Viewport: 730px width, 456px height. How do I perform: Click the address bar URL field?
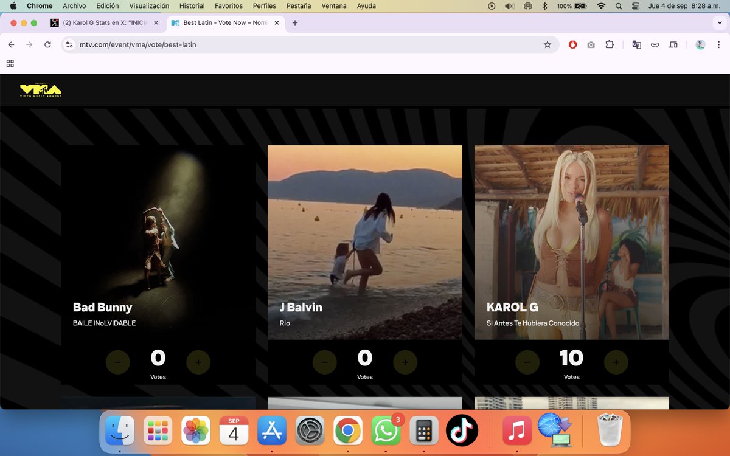click(x=310, y=44)
